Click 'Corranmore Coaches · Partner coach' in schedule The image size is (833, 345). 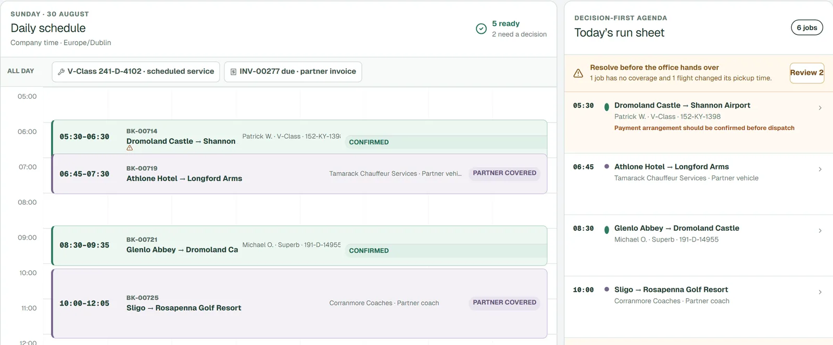(384, 303)
